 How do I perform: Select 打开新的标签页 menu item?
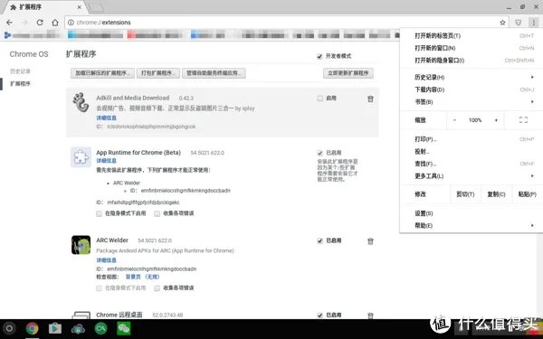click(472, 35)
